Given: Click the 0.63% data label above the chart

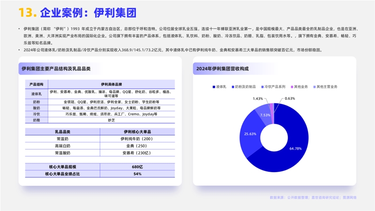Looking at the screenshot, I should [x=290, y=98].
